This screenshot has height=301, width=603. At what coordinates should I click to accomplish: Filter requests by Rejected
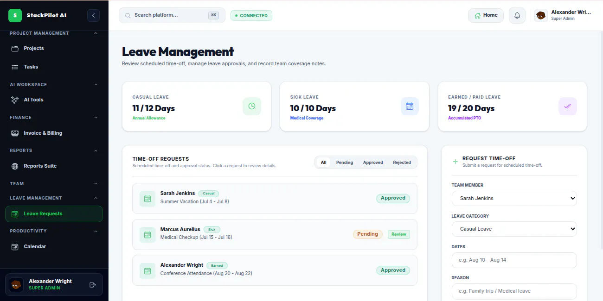[402, 163]
